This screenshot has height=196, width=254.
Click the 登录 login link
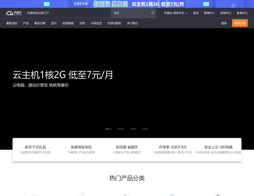pyautogui.click(x=224, y=23)
